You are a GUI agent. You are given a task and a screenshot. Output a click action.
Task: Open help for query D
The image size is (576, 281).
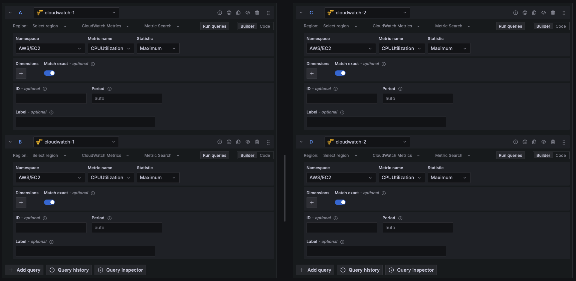point(516,142)
